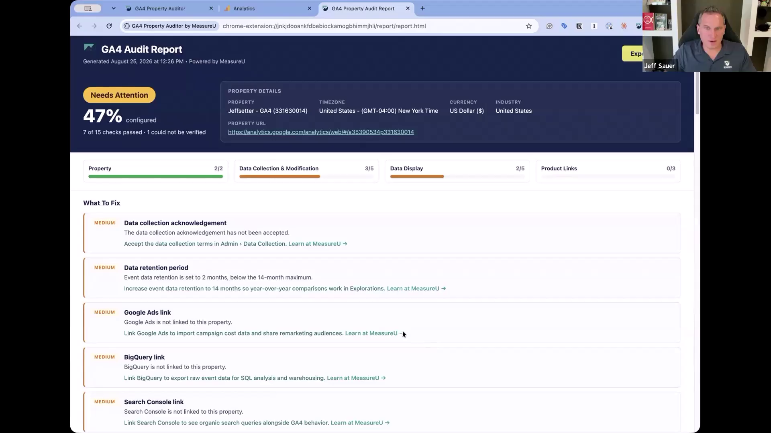Open the password lock extension icon
Image resolution: width=771 pixels, height=433 pixels.
pos(609,26)
